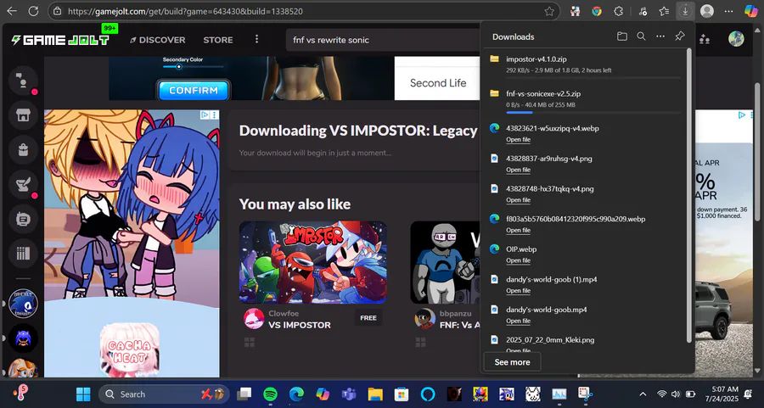Viewport: 764px width, 408px height.
Task: Click the fnf-vs-sonicexe download progress bar
Action: [593, 113]
